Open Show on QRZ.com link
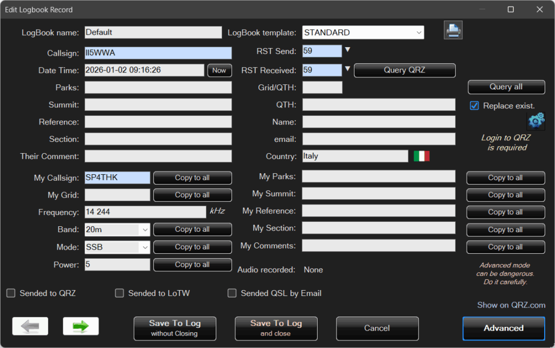 coord(511,305)
